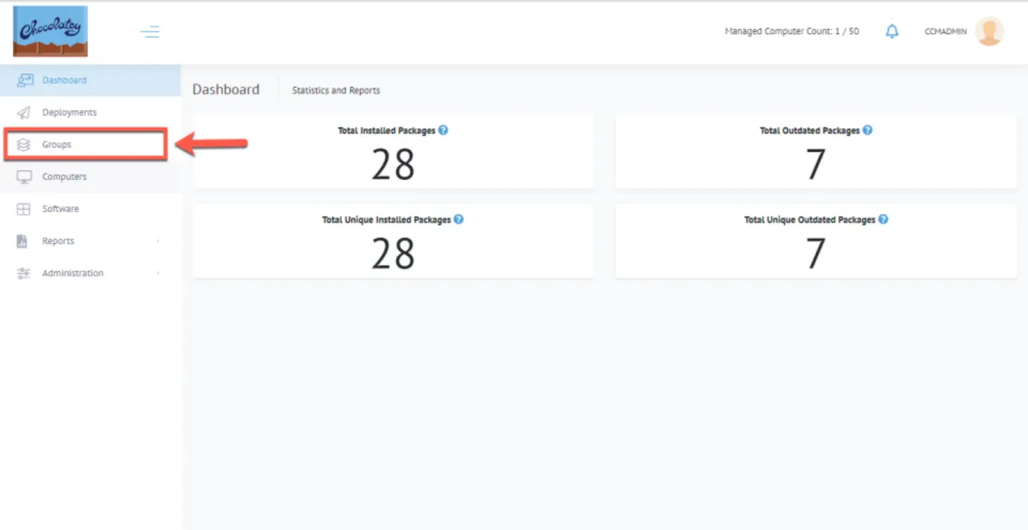Open the Software menu item
The height and width of the screenshot is (530, 1028).
(91, 209)
